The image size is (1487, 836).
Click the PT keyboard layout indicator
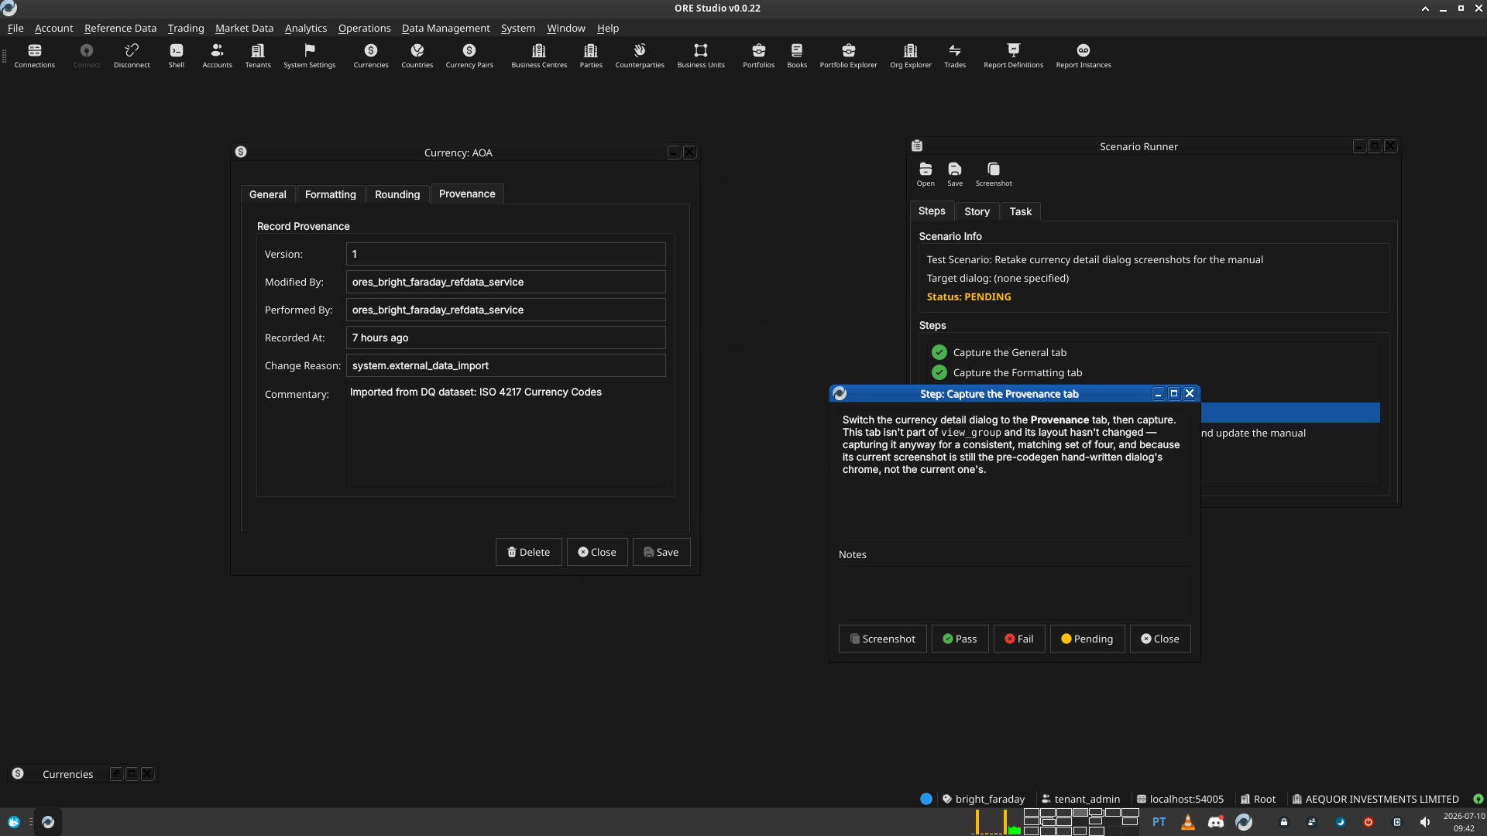pyautogui.click(x=1159, y=822)
